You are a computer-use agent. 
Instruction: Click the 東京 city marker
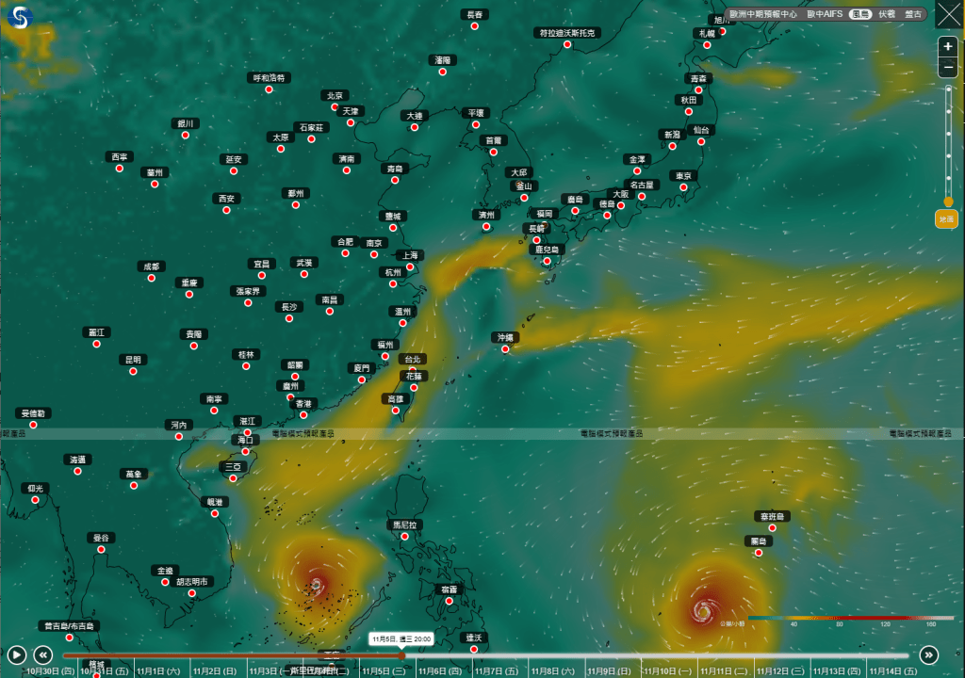(683, 187)
